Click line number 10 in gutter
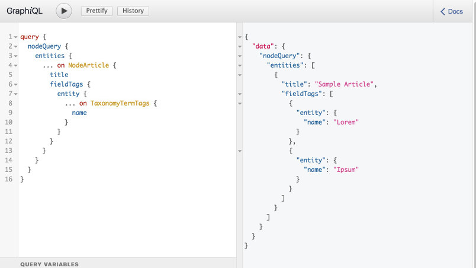This screenshot has height=268, width=476. [8, 122]
